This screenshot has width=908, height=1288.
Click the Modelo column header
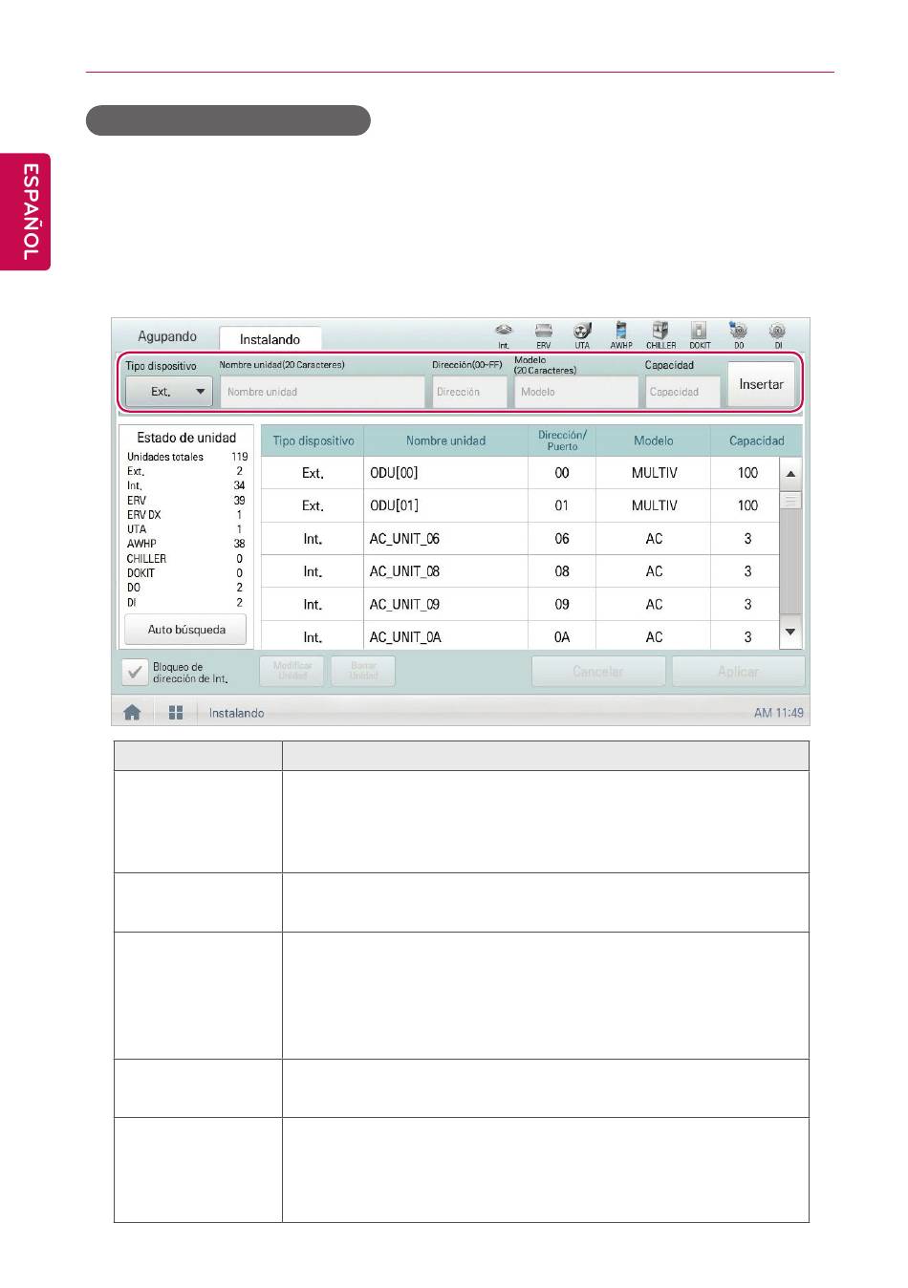coord(654,440)
